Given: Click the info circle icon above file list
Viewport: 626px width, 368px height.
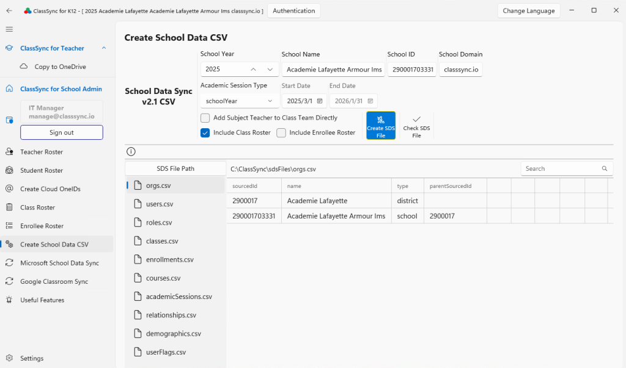Looking at the screenshot, I should [131, 151].
